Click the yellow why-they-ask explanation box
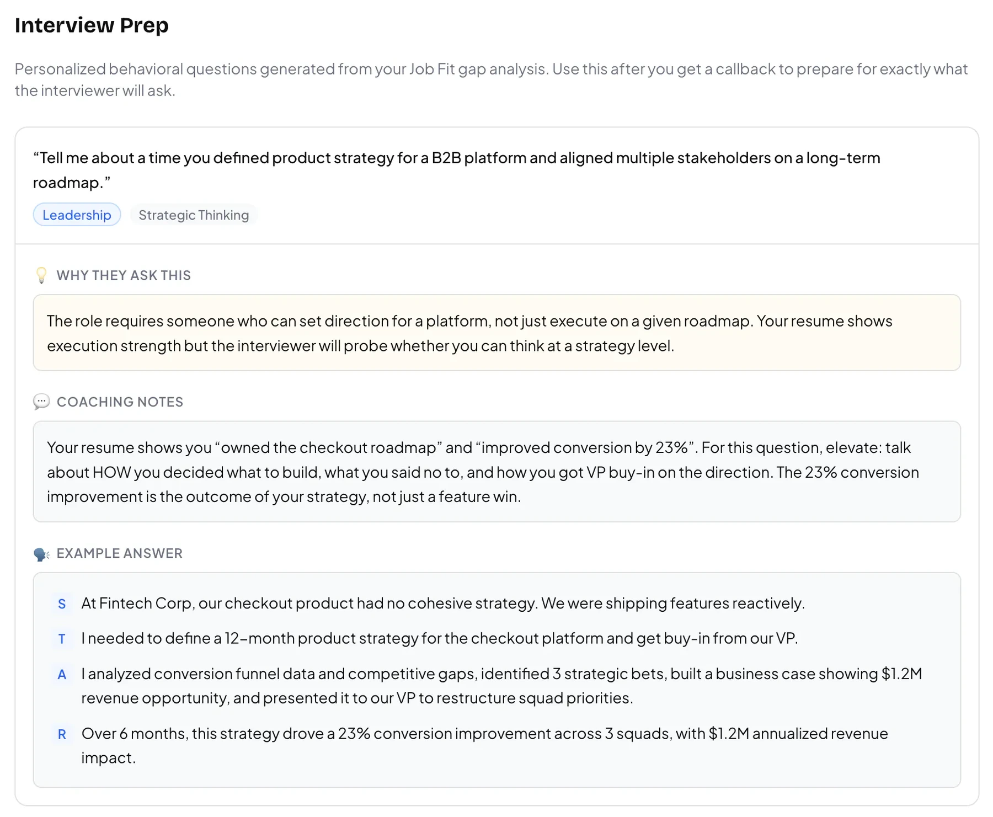Image resolution: width=993 pixels, height=817 pixels. tap(496, 333)
